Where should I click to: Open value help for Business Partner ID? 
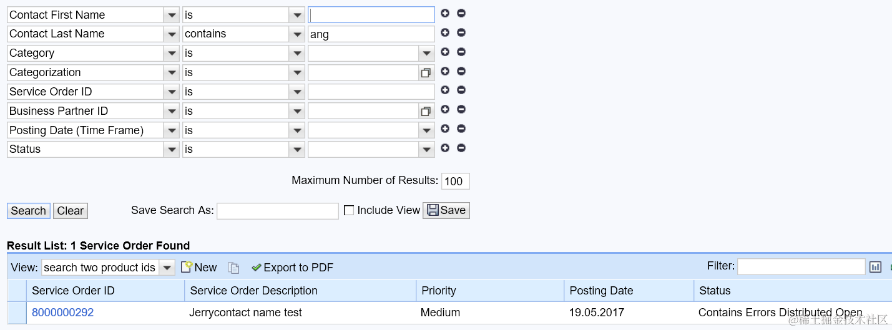(426, 112)
